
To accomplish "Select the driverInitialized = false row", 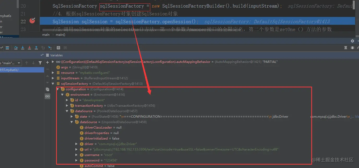I will coord(99,139).
